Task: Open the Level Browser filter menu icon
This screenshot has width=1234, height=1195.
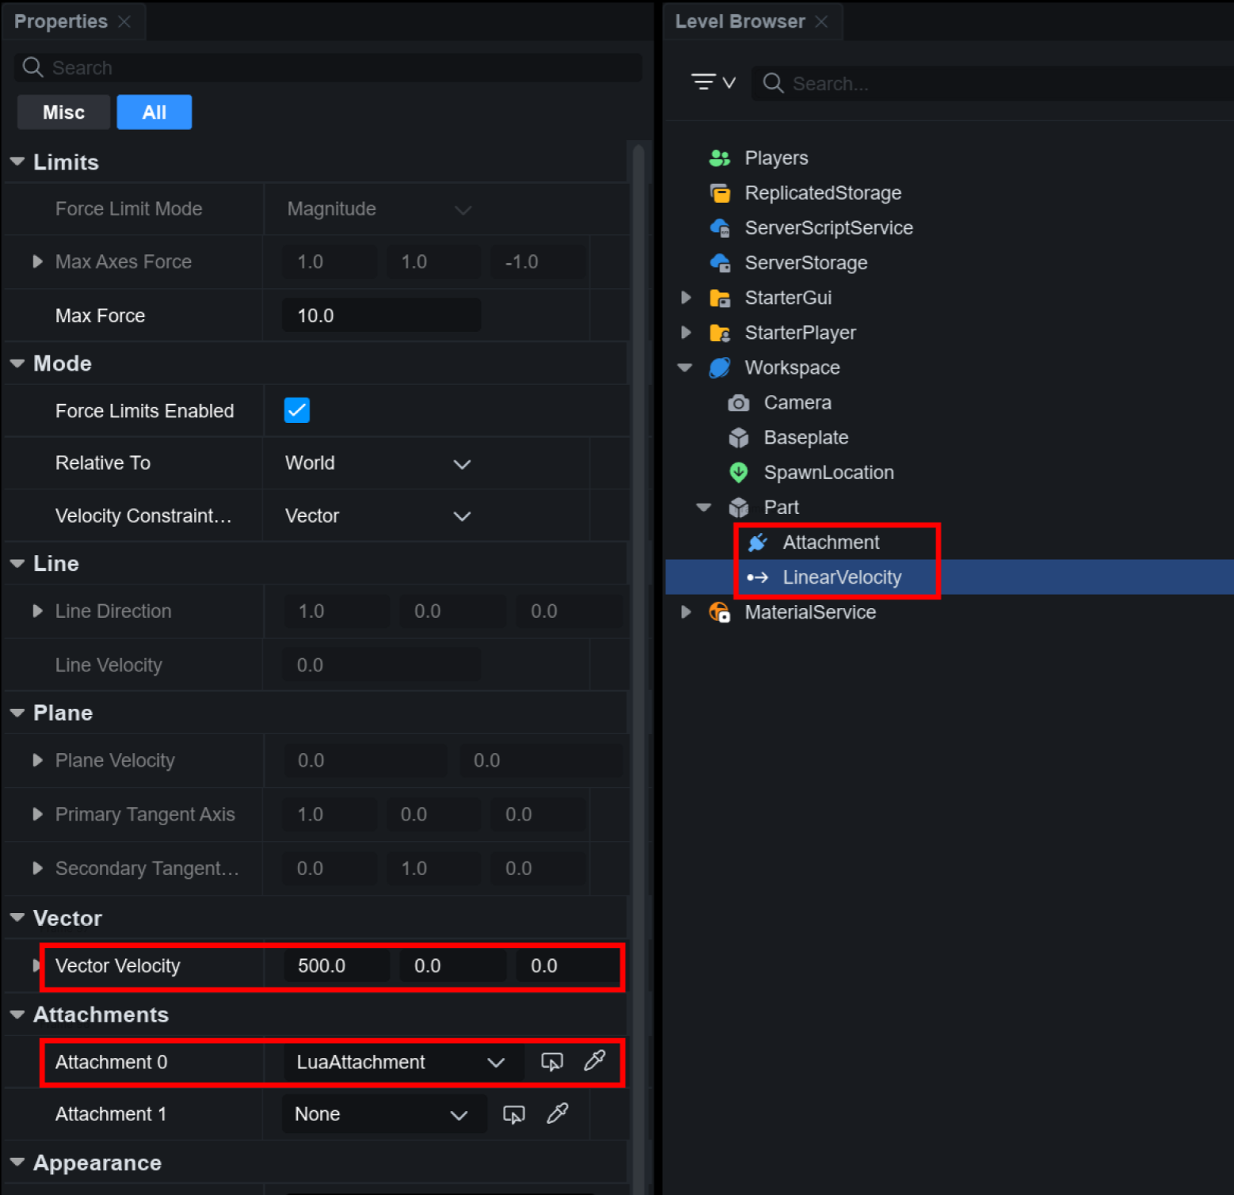Action: [x=713, y=82]
